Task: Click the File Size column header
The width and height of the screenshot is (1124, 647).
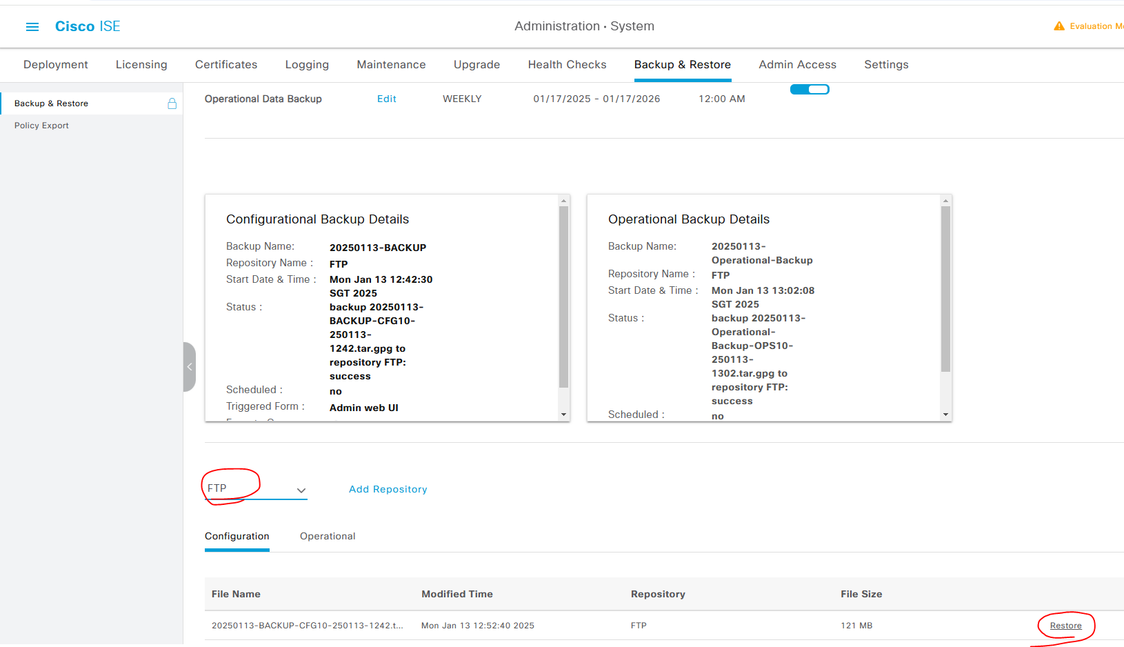Action: coord(861,594)
